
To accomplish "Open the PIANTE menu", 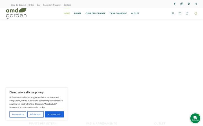I will (x=78, y=13).
